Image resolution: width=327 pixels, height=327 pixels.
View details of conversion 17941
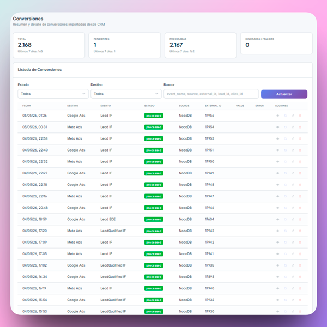277,254
